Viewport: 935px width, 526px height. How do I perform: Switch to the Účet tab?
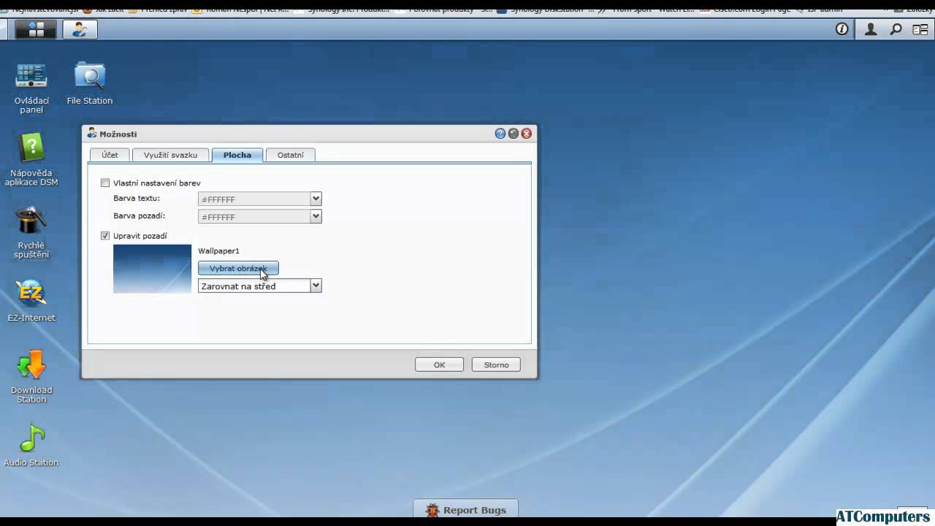[x=110, y=155]
